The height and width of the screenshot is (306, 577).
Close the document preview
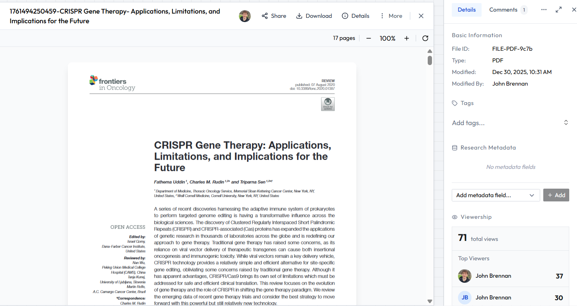pos(421,16)
